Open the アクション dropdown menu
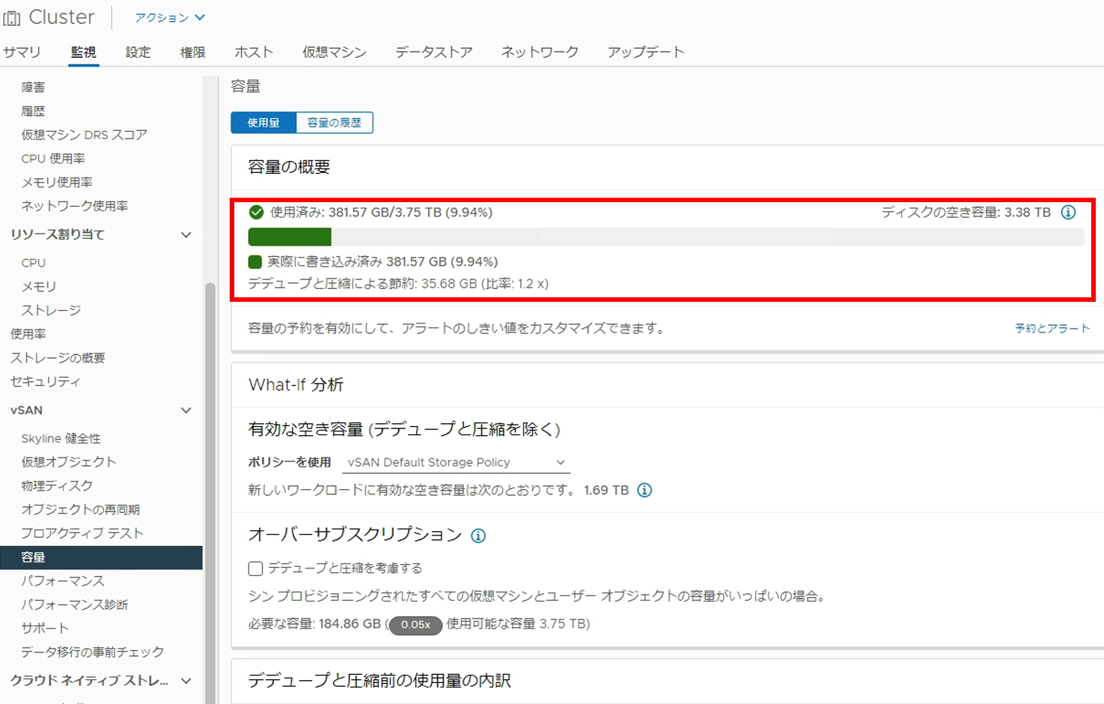1104x704 pixels. [x=169, y=17]
